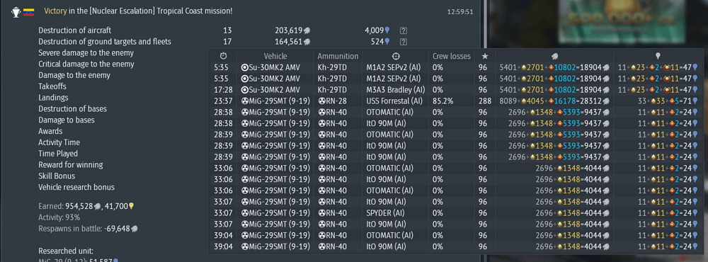Click the research bulb icon next to 4,009
Viewport: 708px width, 262px height.
387,30
